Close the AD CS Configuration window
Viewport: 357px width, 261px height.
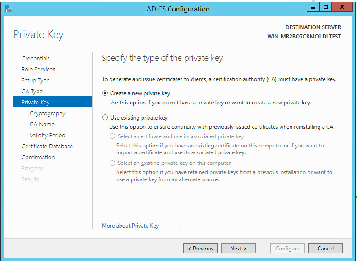343,7
